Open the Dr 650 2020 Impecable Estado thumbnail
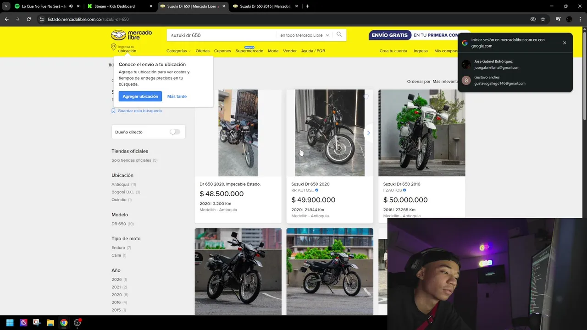Image resolution: width=587 pixels, height=330 pixels. click(x=238, y=133)
